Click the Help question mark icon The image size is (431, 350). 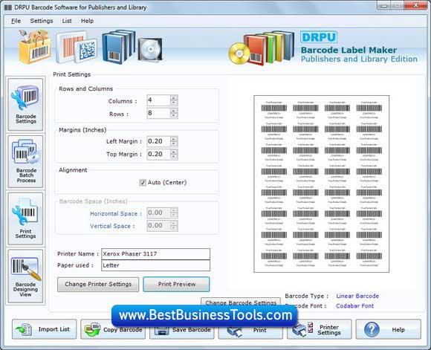(x=372, y=329)
